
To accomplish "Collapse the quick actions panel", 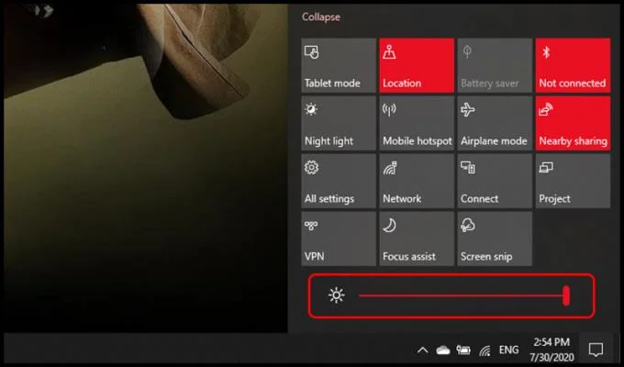I will click(321, 17).
